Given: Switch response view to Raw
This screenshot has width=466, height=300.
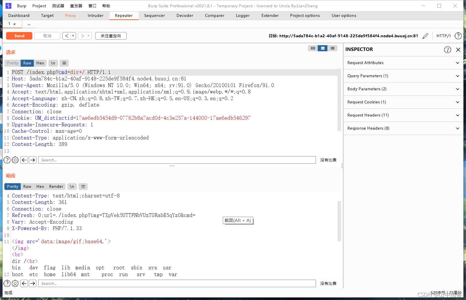Looking at the screenshot, I should pos(27,186).
